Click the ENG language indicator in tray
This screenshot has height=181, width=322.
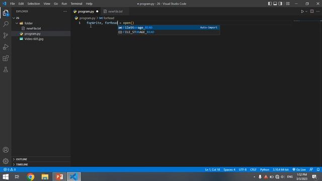pyautogui.click(x=290, y=176)
